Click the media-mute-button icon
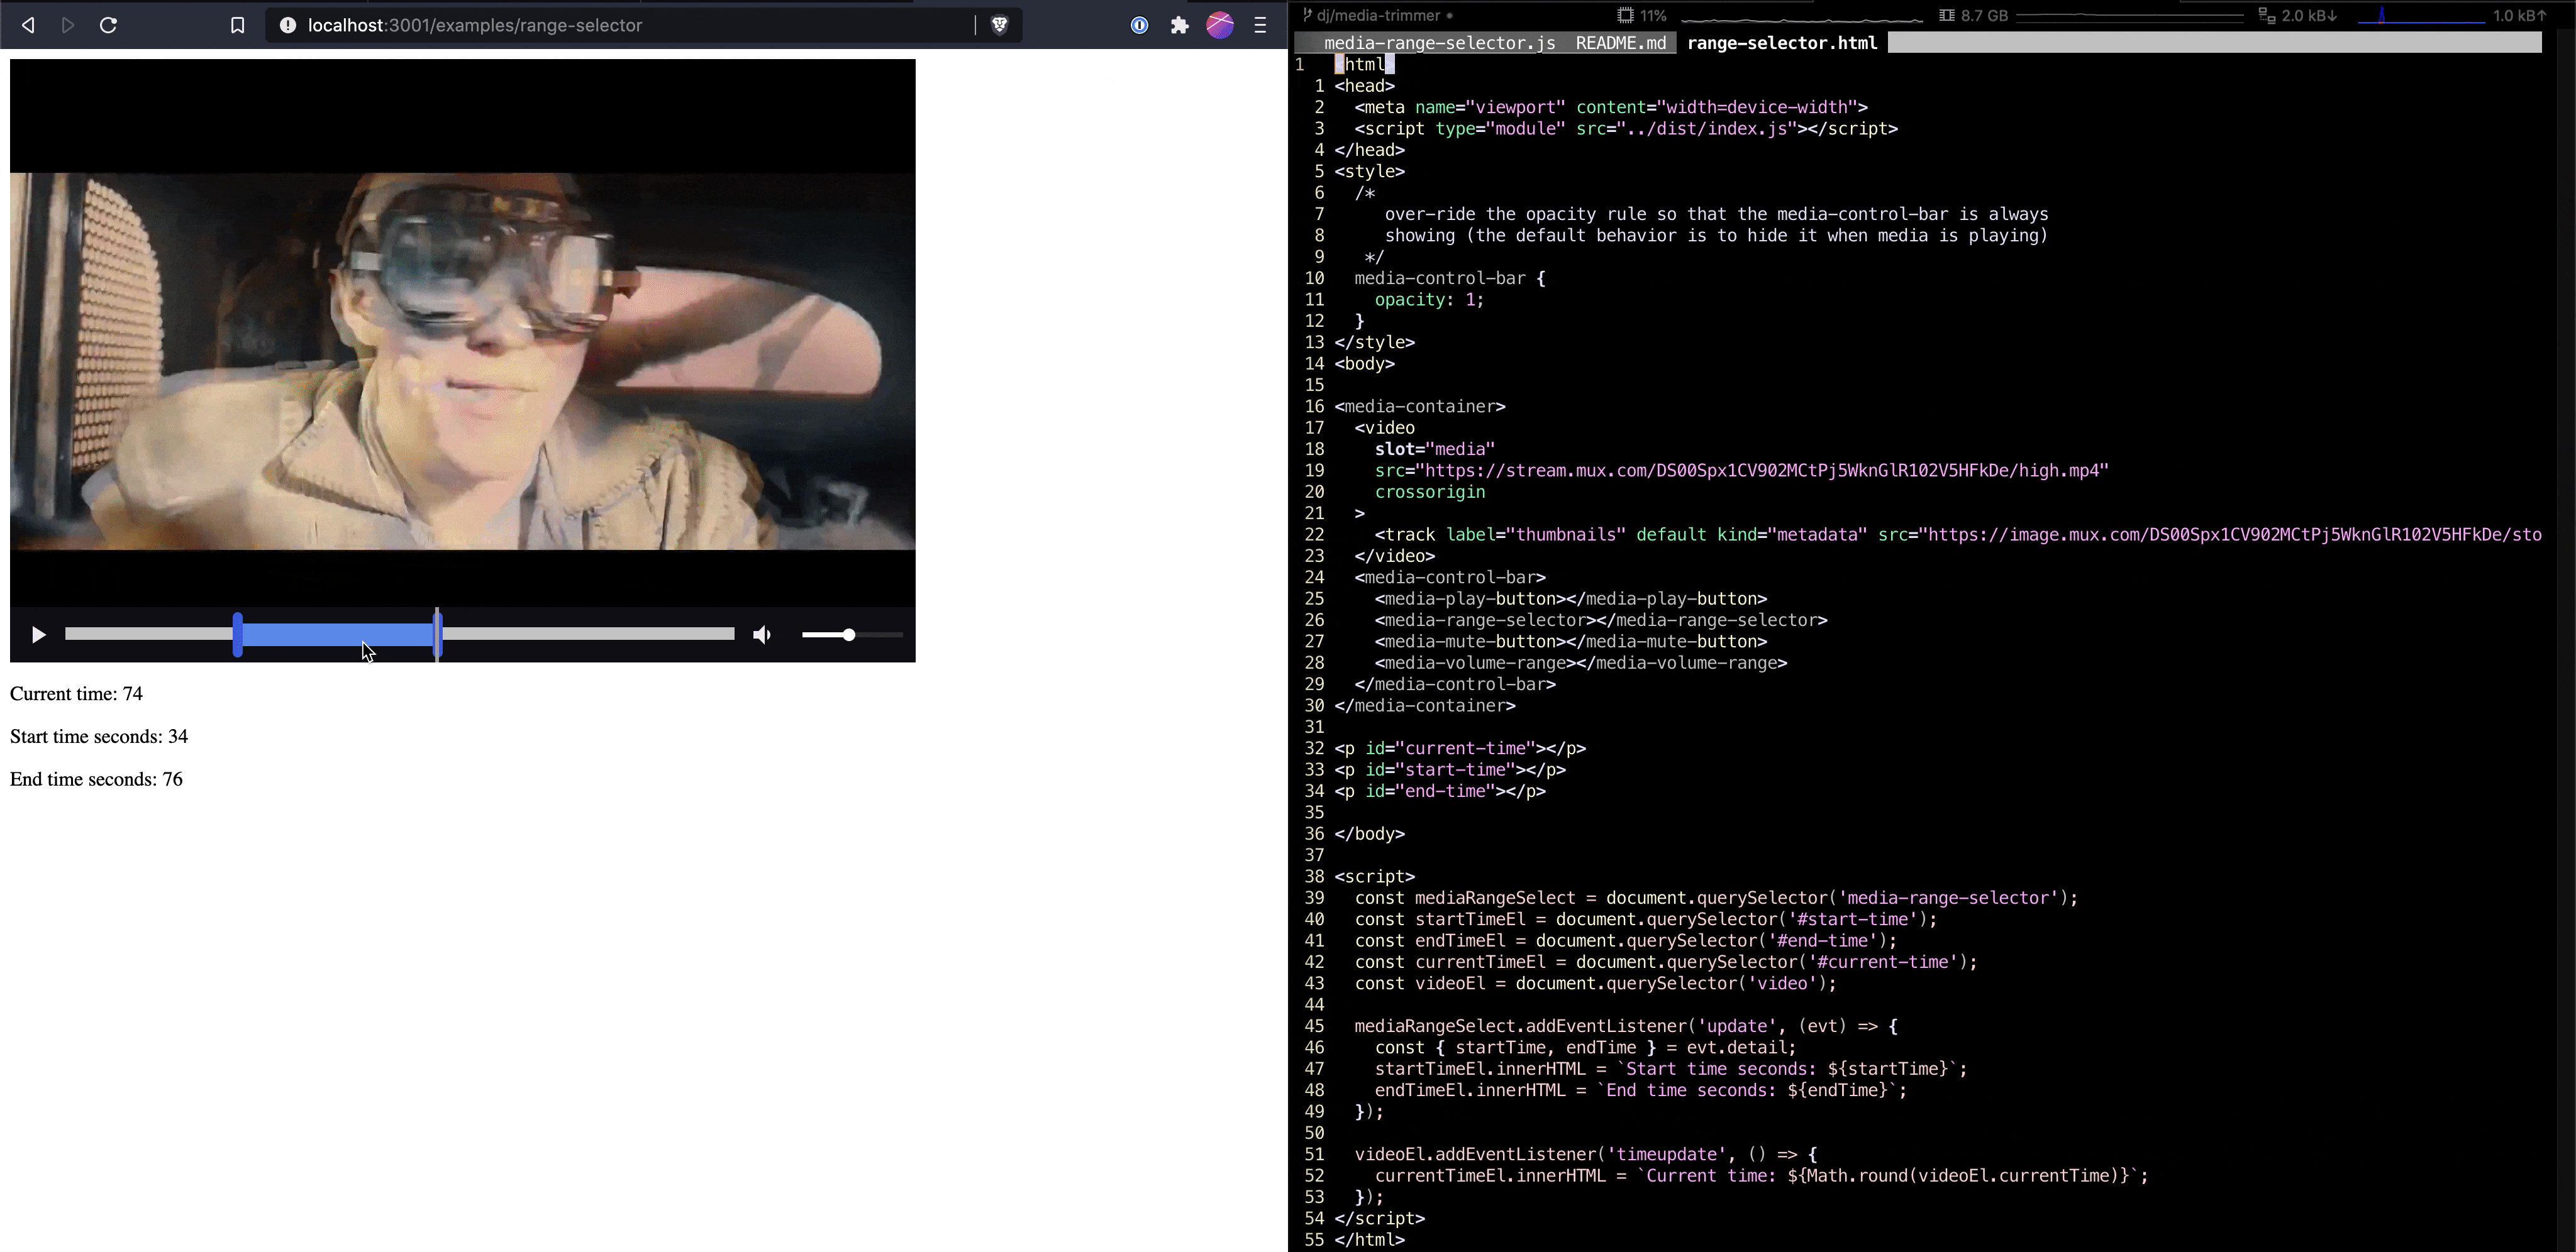The width and height of the screenshot is (2576, 1252). (x=760, y=635)
